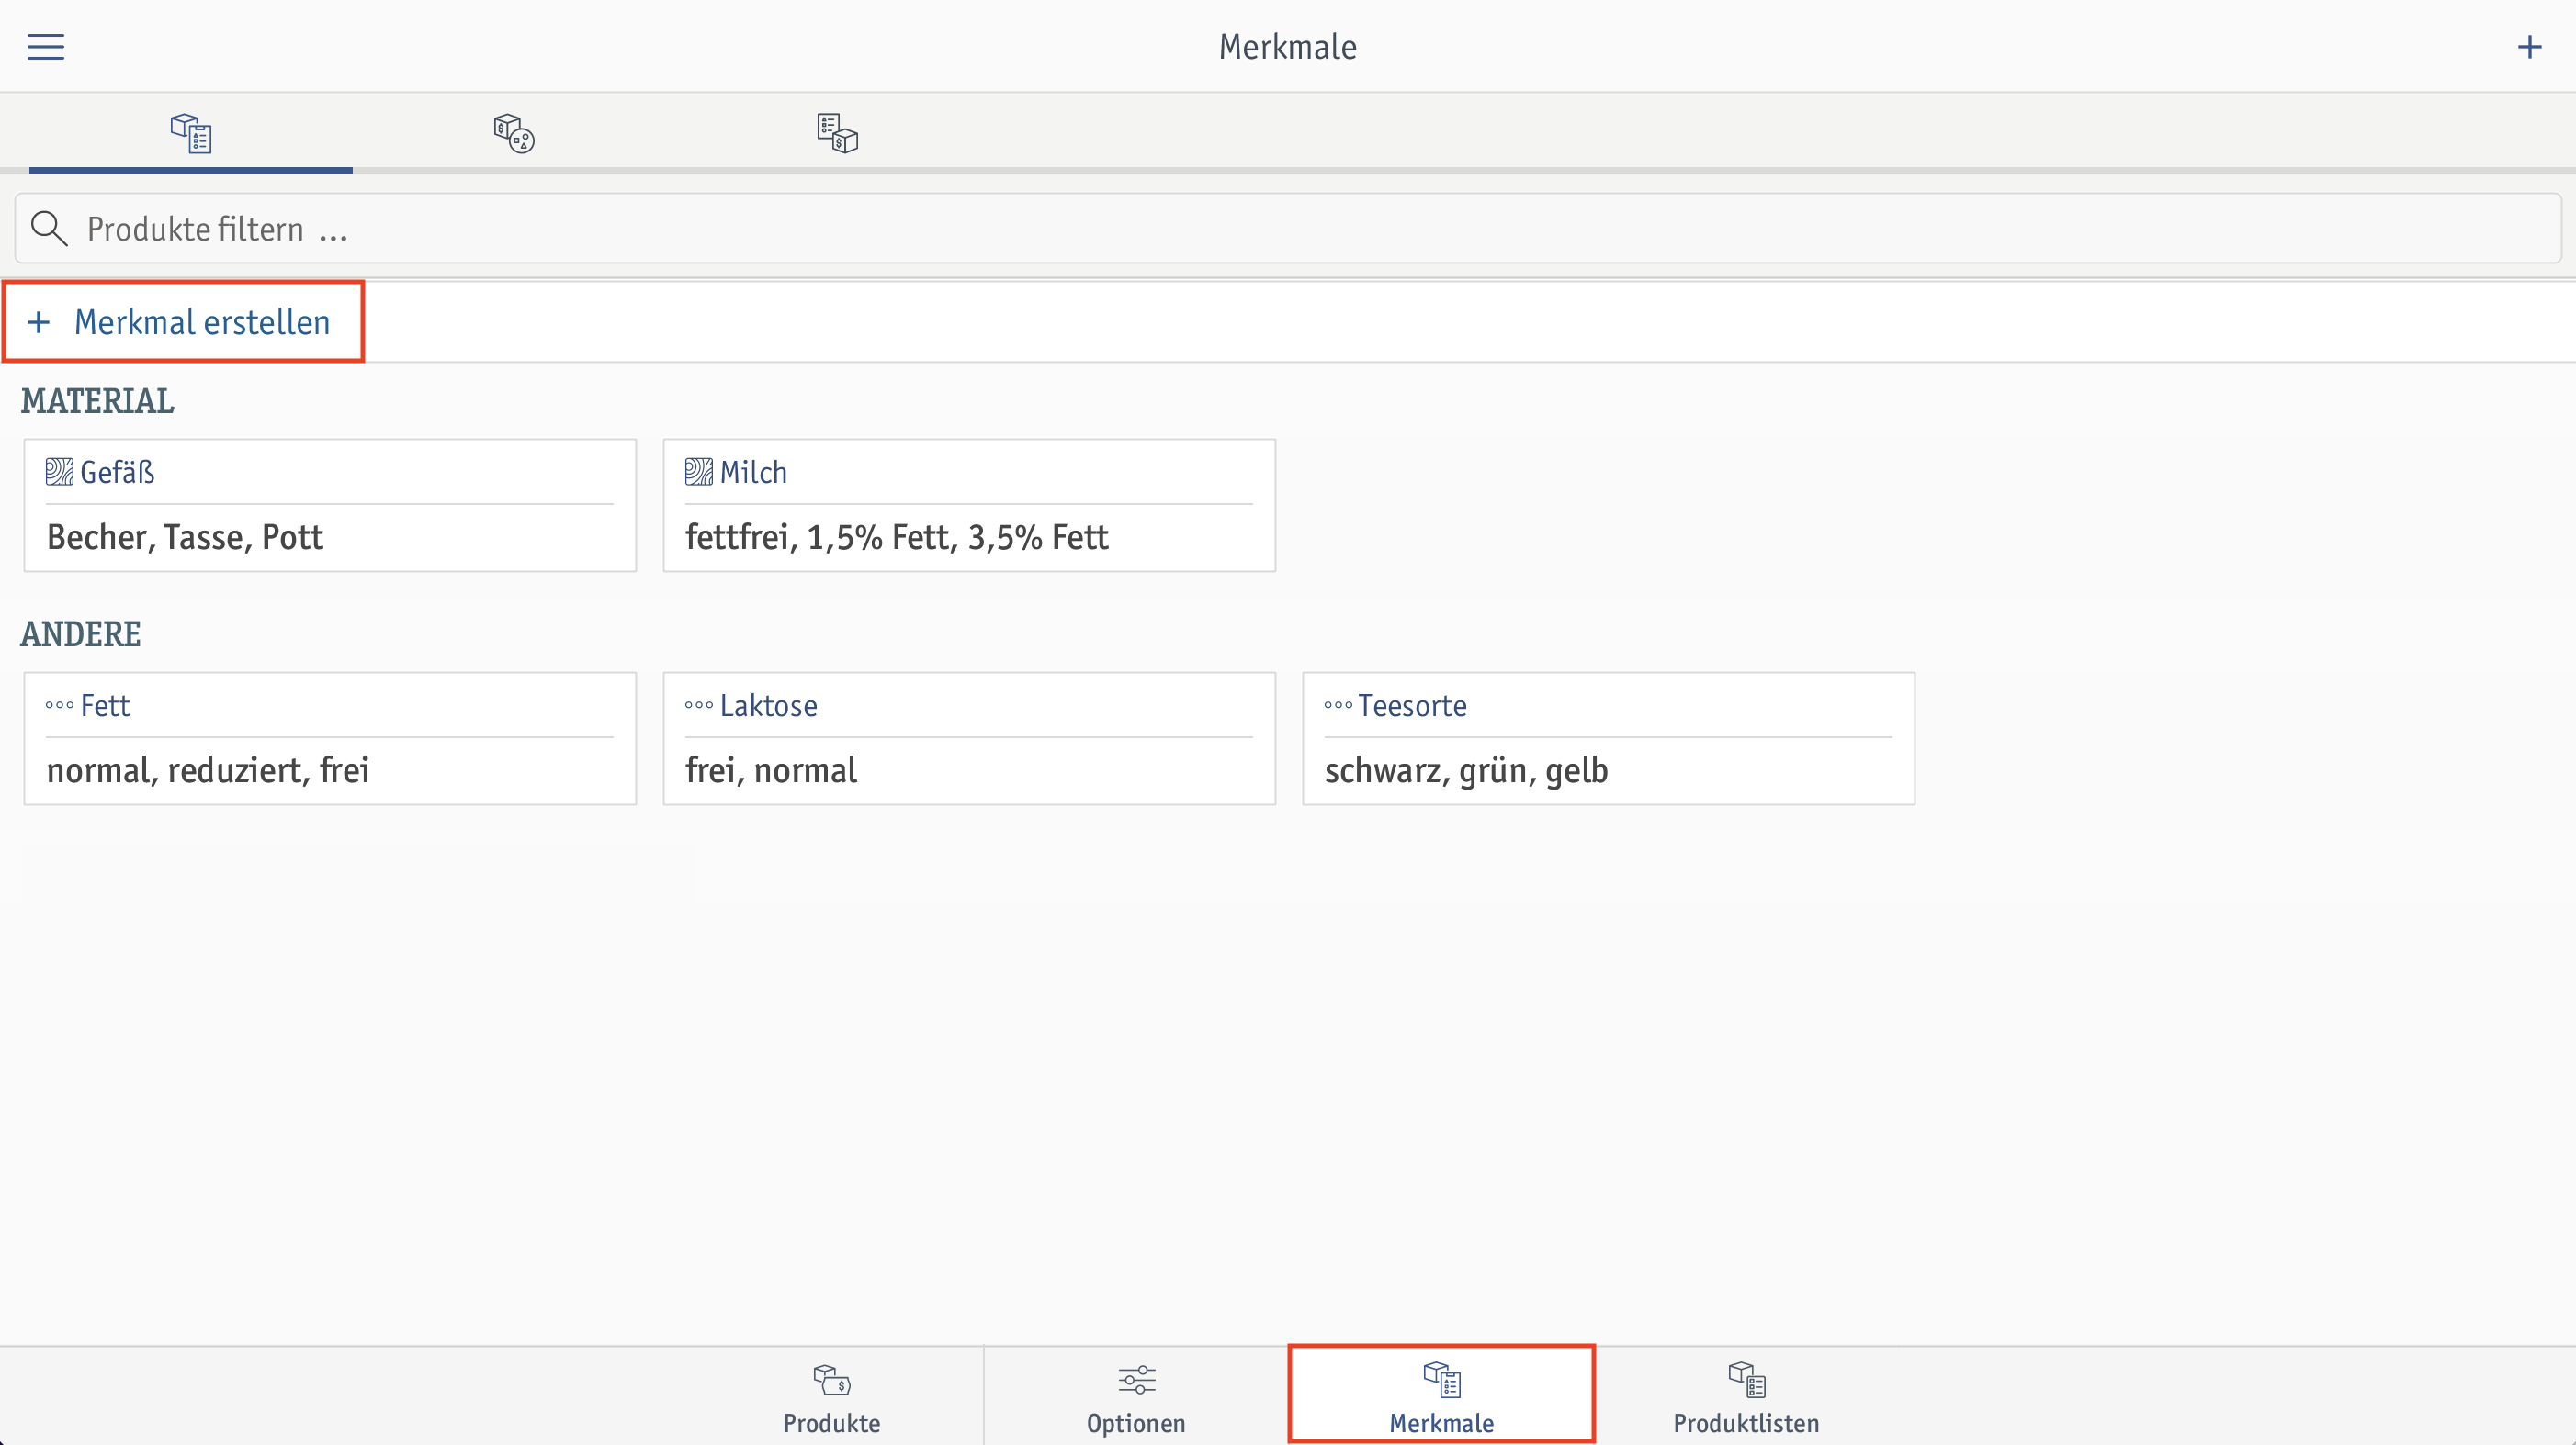The height and width of the screenshot is (1445, 2576).
Task: Select Merkmale in bottom navigation
Action: pyautogui.click(x=1441, y=1396)
